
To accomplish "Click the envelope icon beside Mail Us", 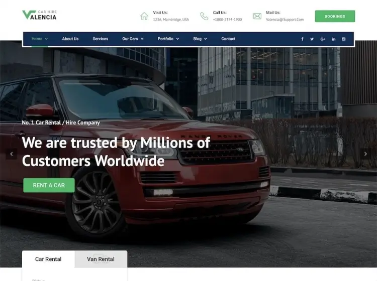I will click(257, 16).
